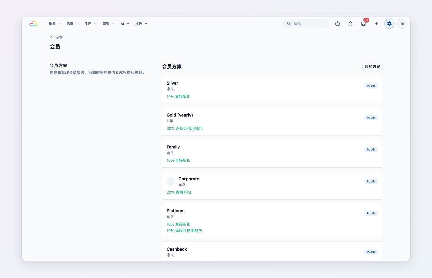
Task: Expand the 报告 menu
Action: pos(141,24)
